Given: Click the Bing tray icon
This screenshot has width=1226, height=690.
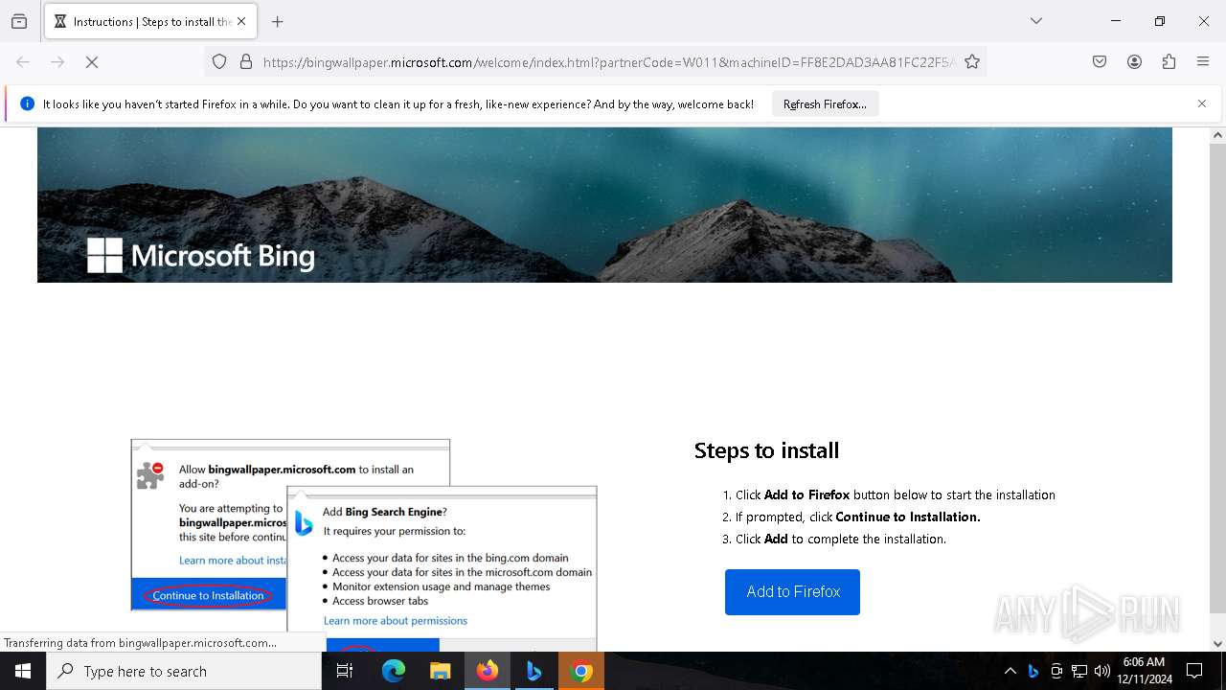Looking at the screenshot, I should pyautogui.click(x=1033, y=671).
